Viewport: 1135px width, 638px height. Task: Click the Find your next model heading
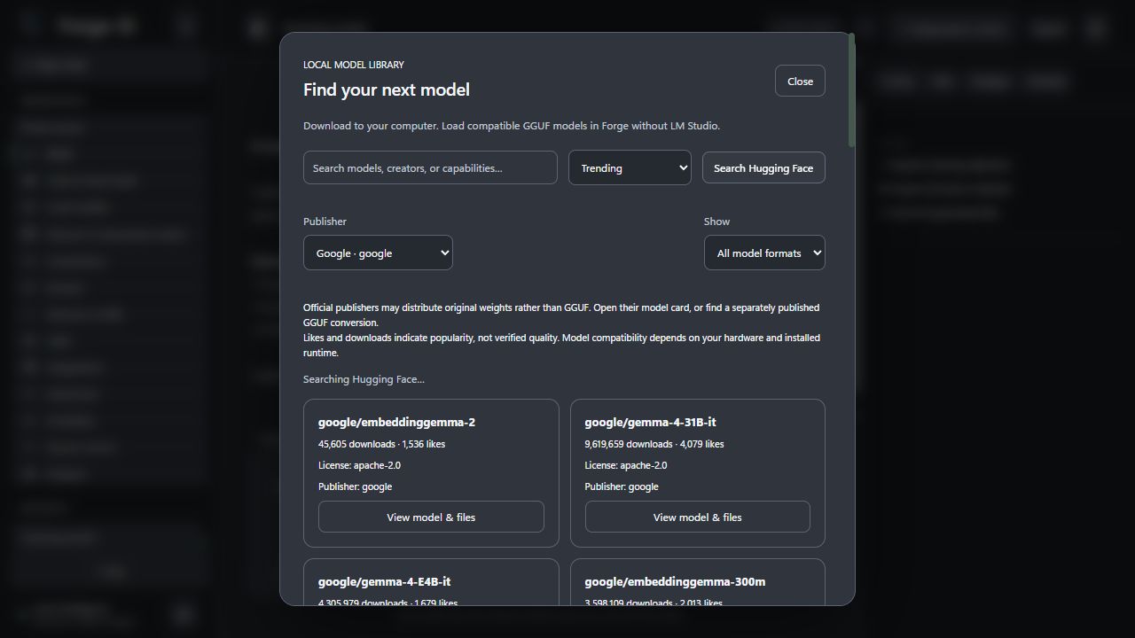click(387, 89)
